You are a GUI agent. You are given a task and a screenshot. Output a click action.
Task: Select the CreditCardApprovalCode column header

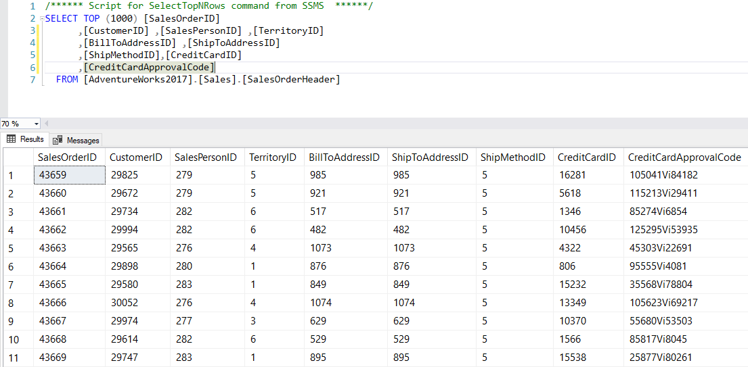point(684,157)
